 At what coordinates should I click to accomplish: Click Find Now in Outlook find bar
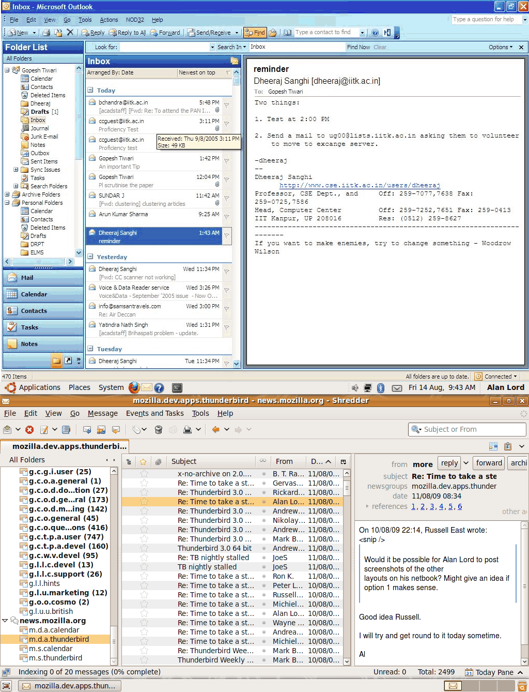point(359,47)
